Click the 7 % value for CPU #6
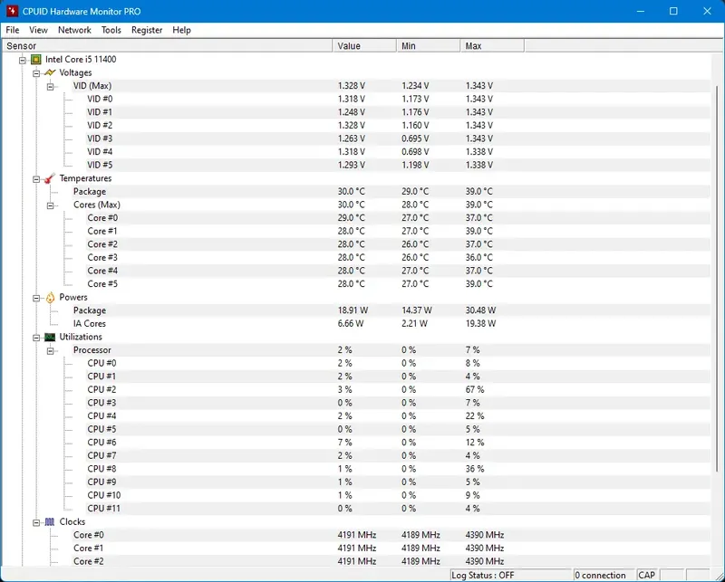 pyautogui.click(x=344, y=442)
